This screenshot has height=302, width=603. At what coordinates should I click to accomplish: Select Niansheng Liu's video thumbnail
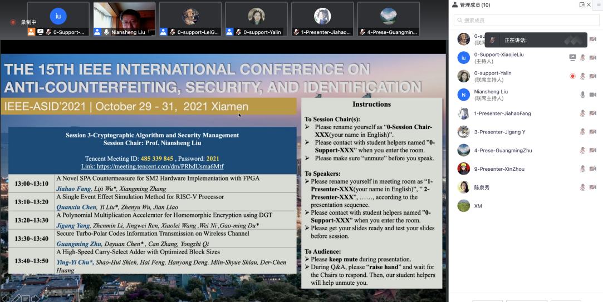point(124,19)
